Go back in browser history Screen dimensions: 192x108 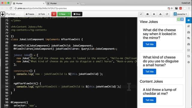tap(2, 8)
